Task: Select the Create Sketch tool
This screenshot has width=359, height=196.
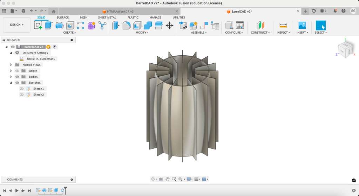Action: [38, 25]
